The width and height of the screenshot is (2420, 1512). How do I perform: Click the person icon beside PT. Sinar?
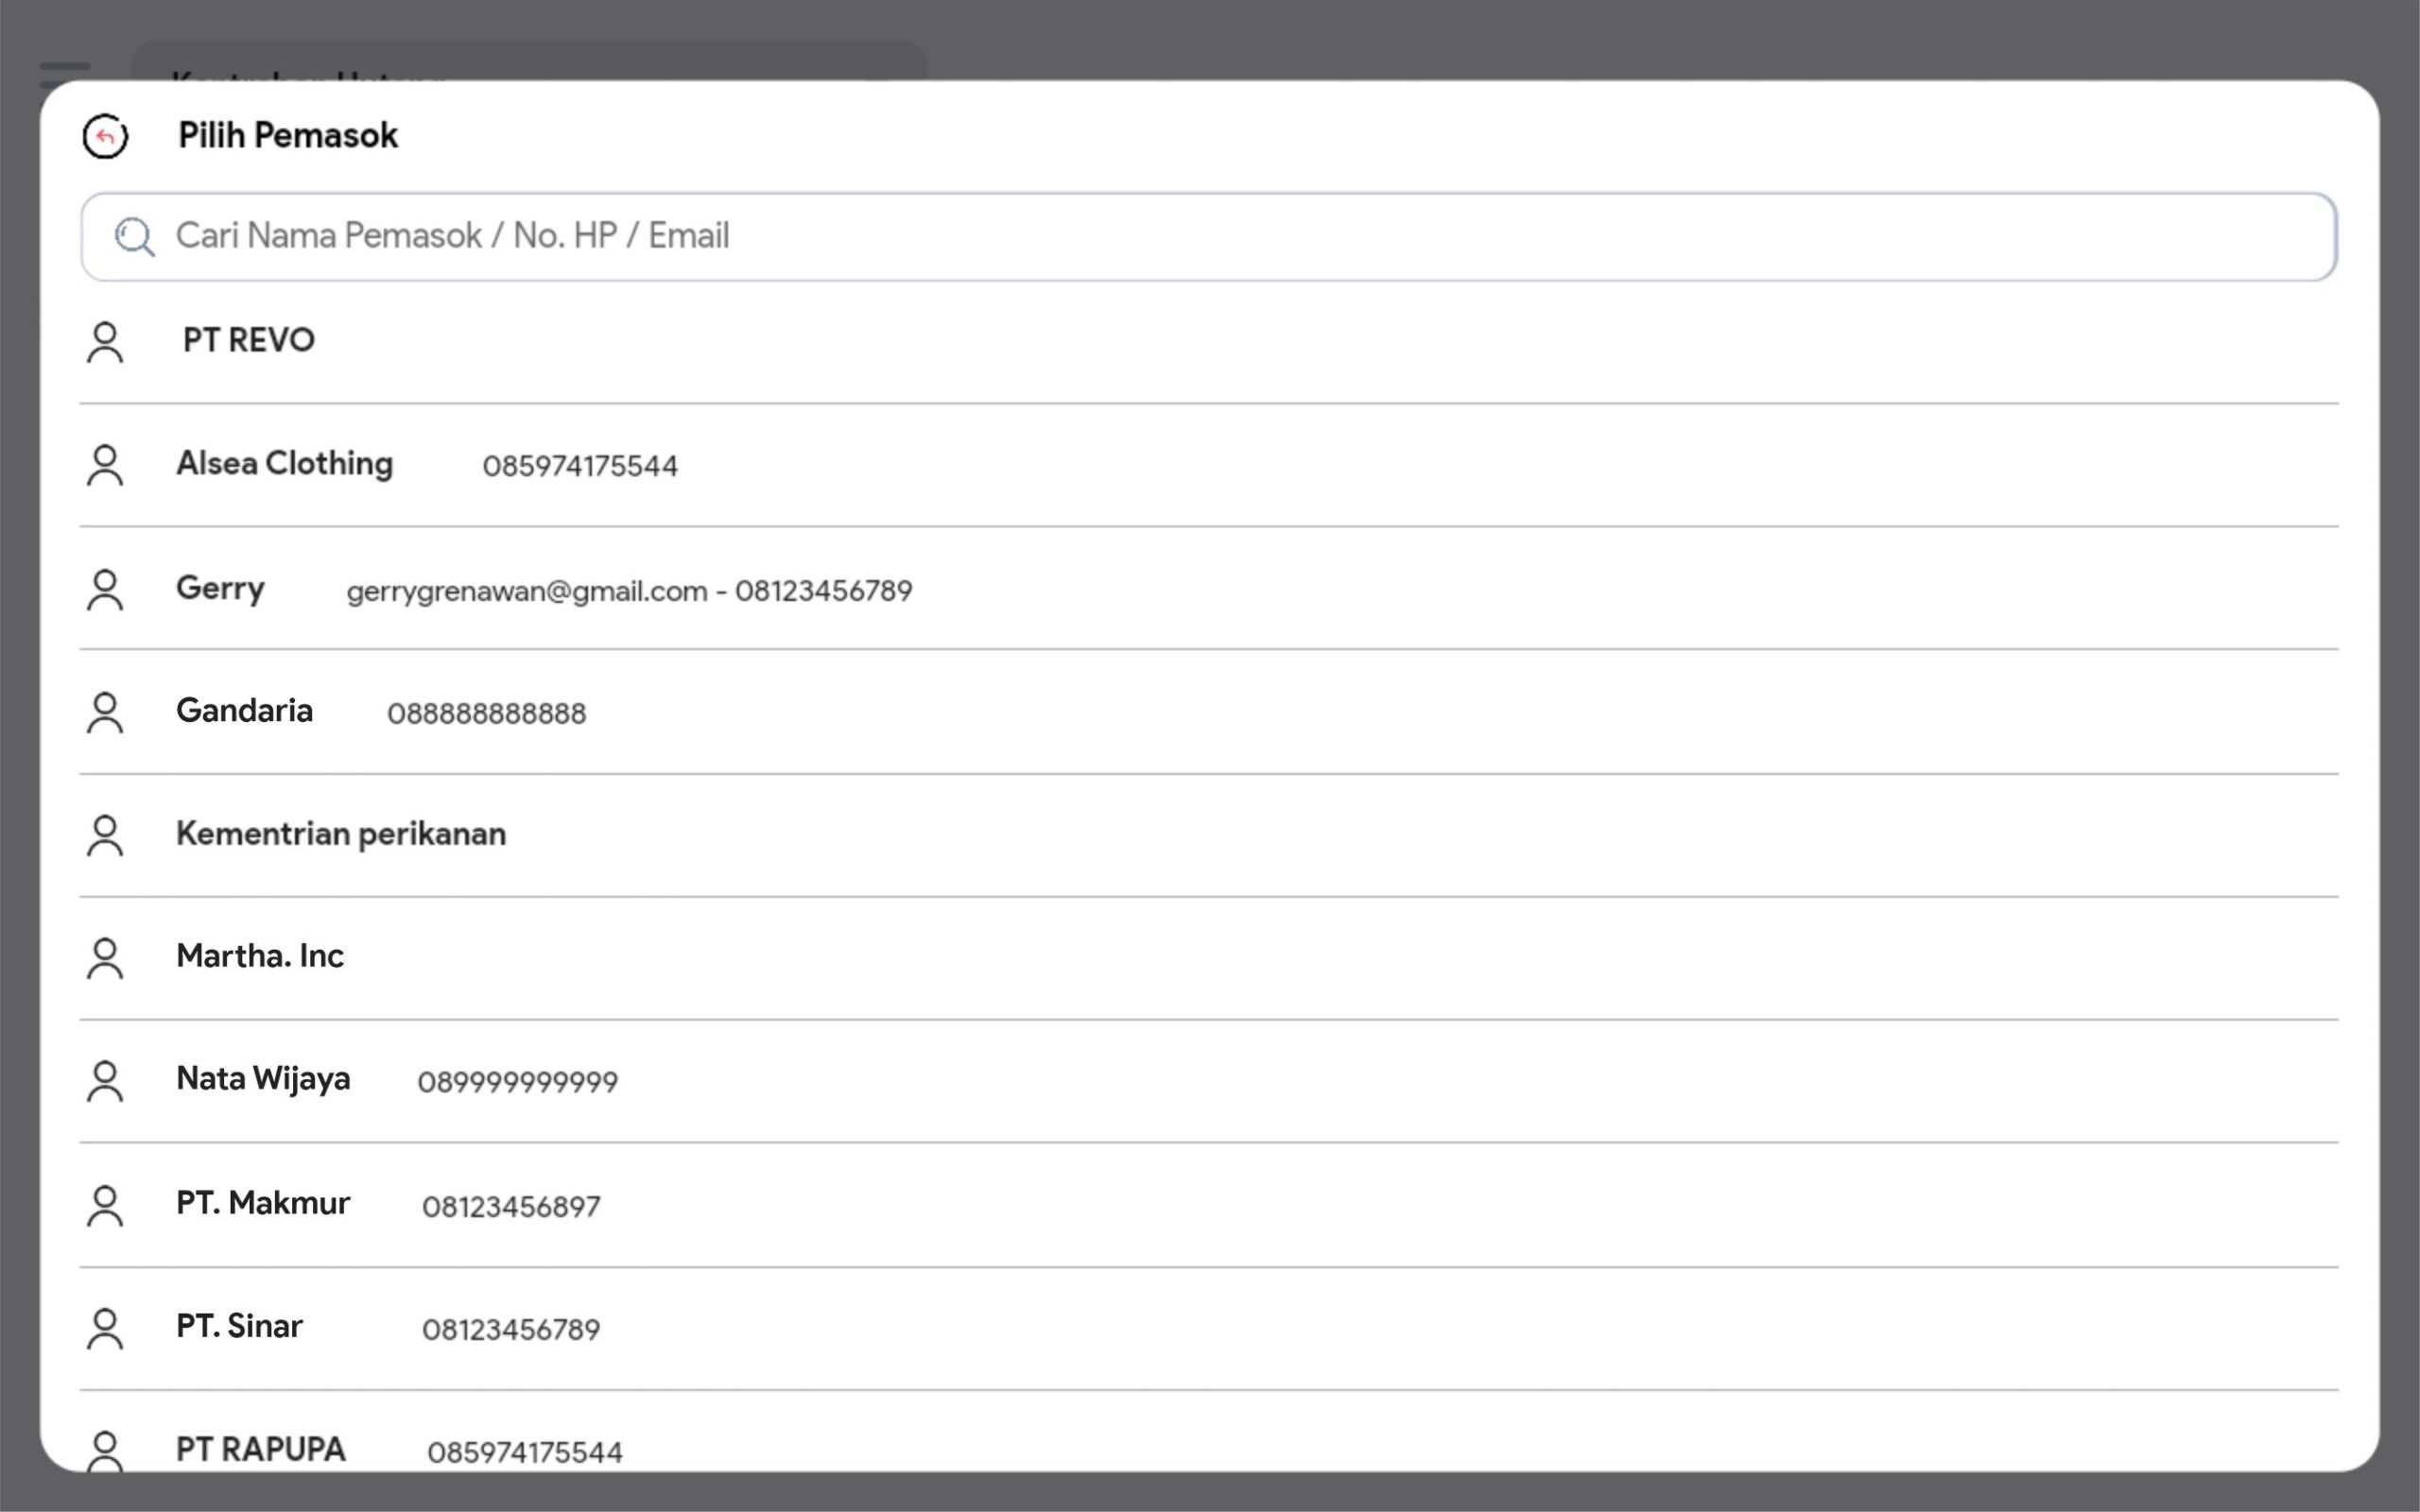click(x=105, y=1329)
